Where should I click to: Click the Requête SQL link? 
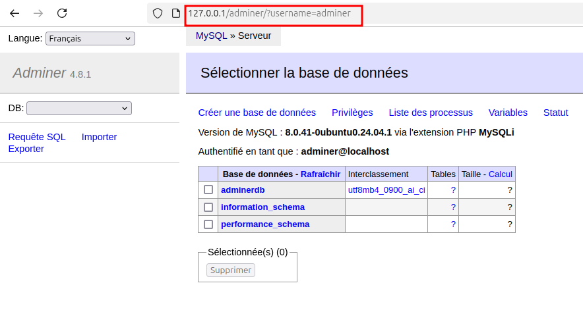click(x=37, y=137)
